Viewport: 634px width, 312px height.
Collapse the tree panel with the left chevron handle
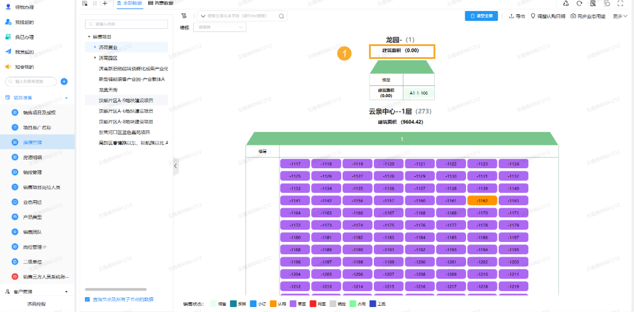click(175, 166)
